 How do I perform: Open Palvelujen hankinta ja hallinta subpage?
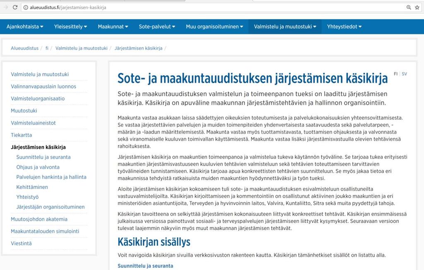tap(51, 177)
